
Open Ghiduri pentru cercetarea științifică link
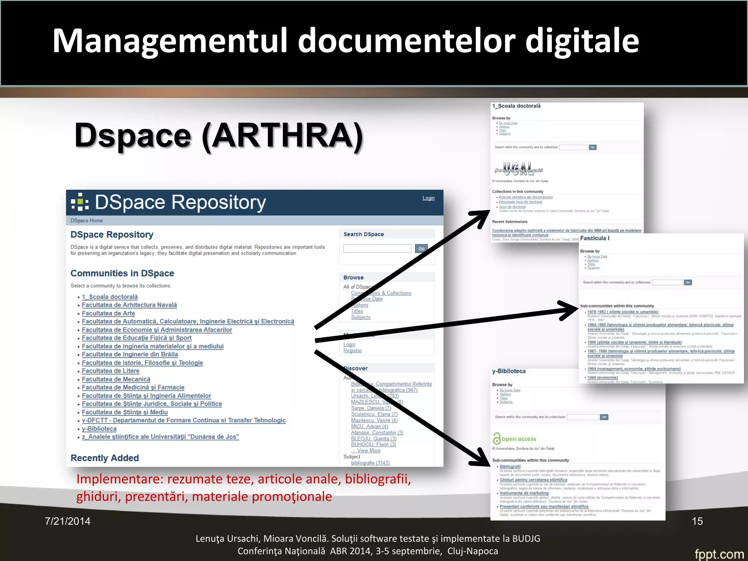tap(533, 480)
